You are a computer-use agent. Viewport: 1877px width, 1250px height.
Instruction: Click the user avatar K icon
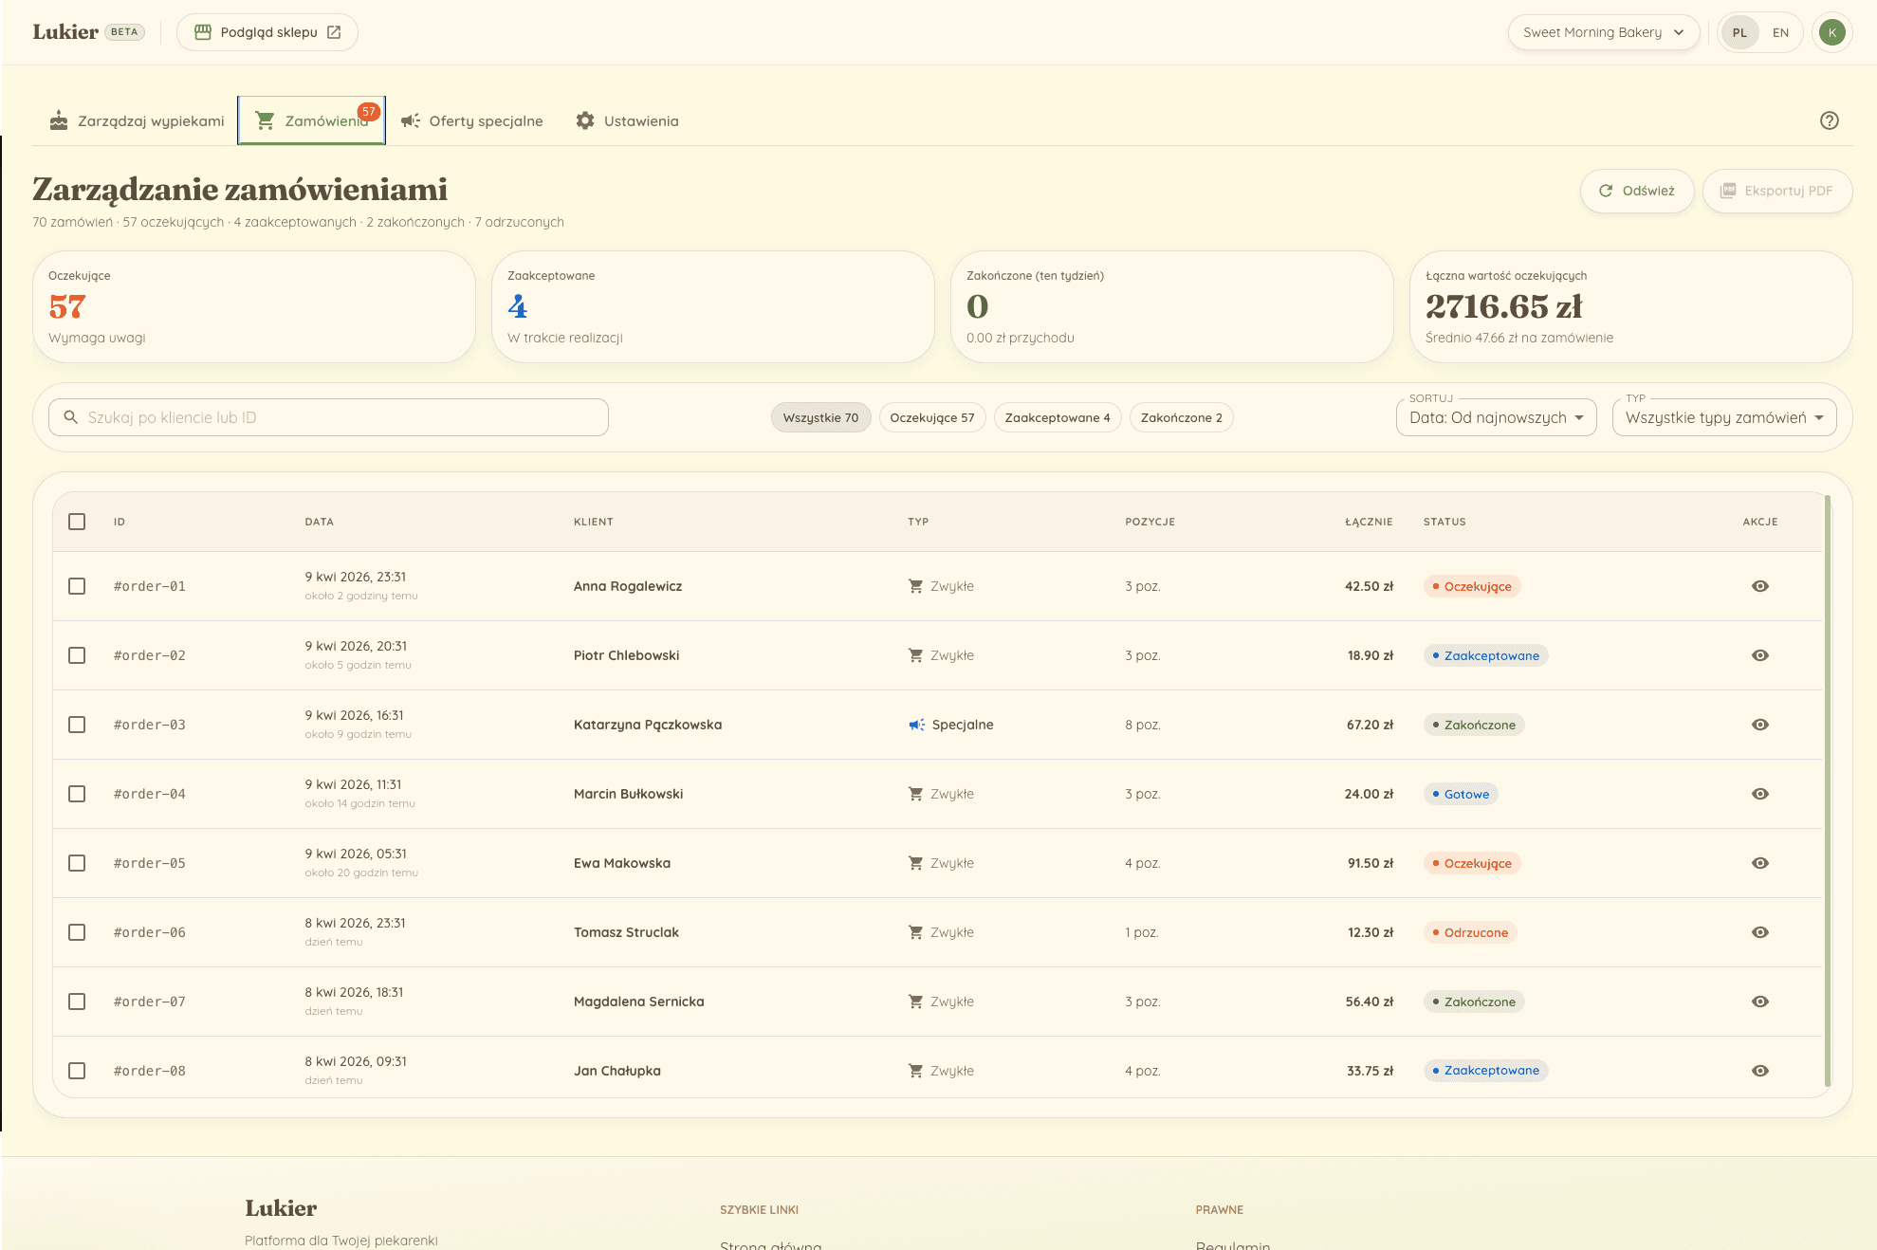point(1832,32)
